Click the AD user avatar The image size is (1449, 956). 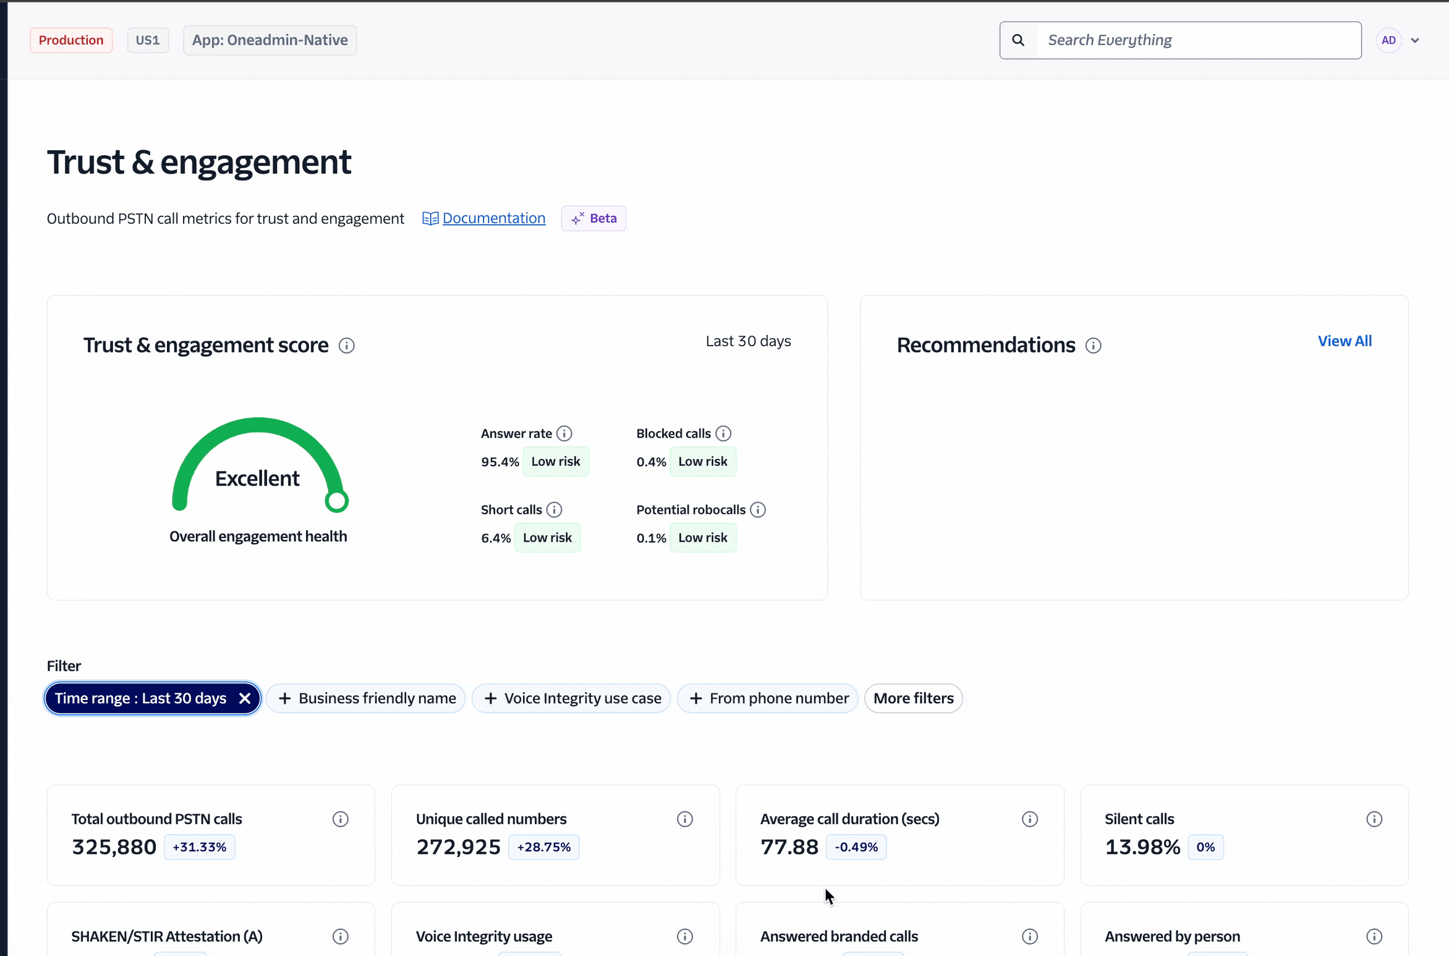1388,40
